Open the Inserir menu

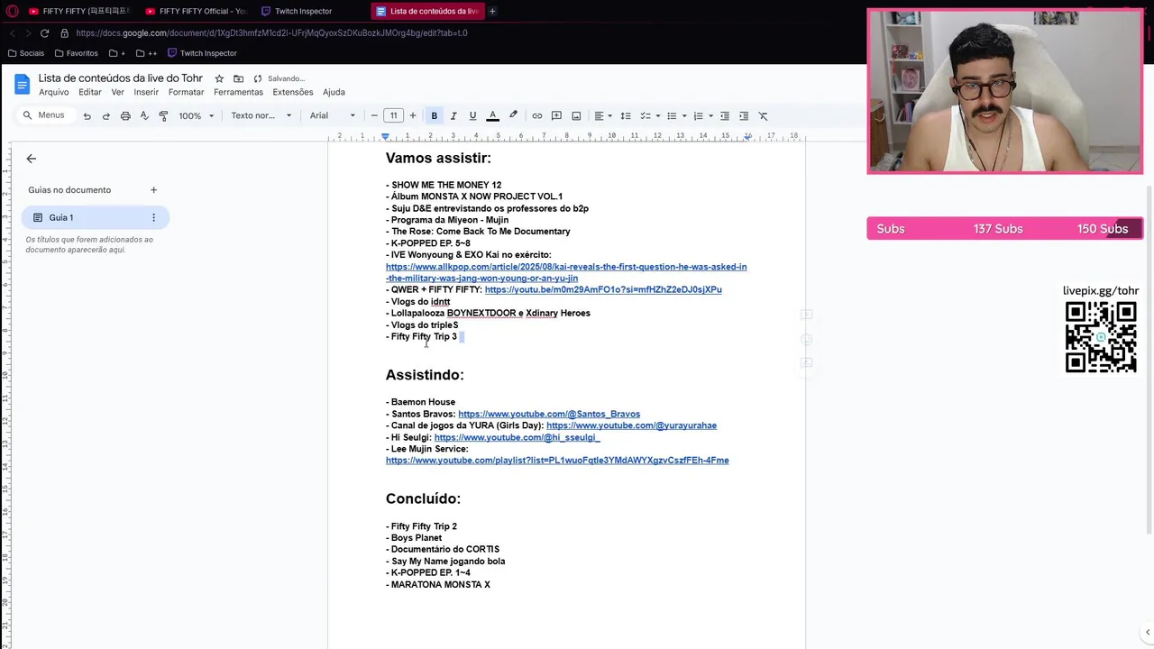tap(146, 92)
